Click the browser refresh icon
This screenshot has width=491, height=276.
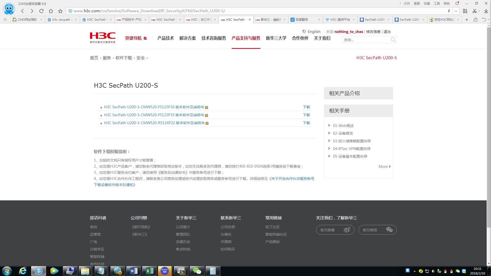point(41,11)
